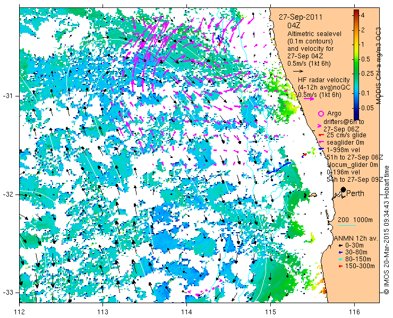The width and height of the screenshot is (393, 318).
Task: Click the red 25 cm/s glide legend marker
Action: (320, 135)
